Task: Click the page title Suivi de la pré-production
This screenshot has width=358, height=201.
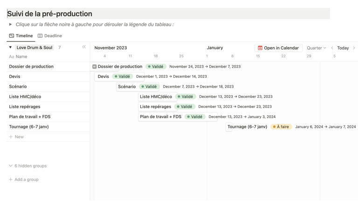Action: pyautogui.click(x=49, y=14)
